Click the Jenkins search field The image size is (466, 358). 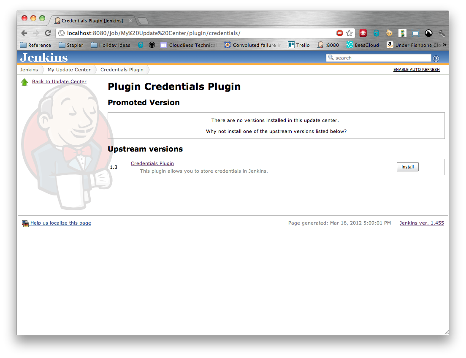tap(378, 58)
